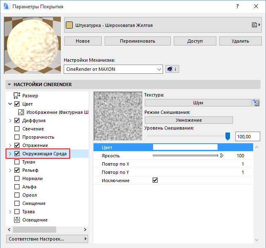Click the blend level 100,00 field
This screenshot has height=248, width=266.
248,137
